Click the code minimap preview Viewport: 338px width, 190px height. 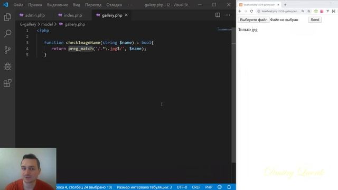[224, 30]
